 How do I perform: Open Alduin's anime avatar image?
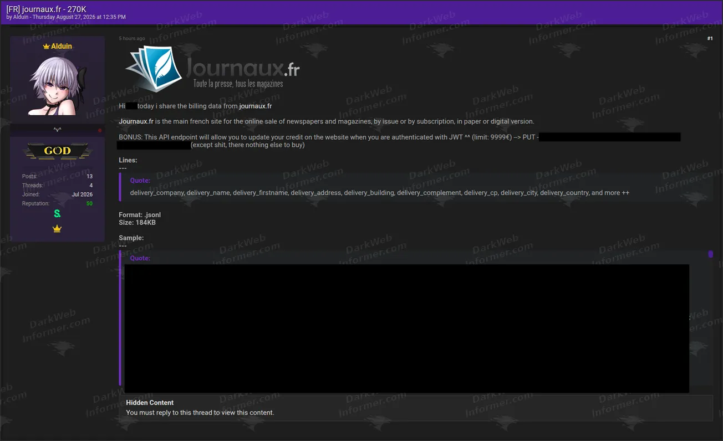point(57,85)
